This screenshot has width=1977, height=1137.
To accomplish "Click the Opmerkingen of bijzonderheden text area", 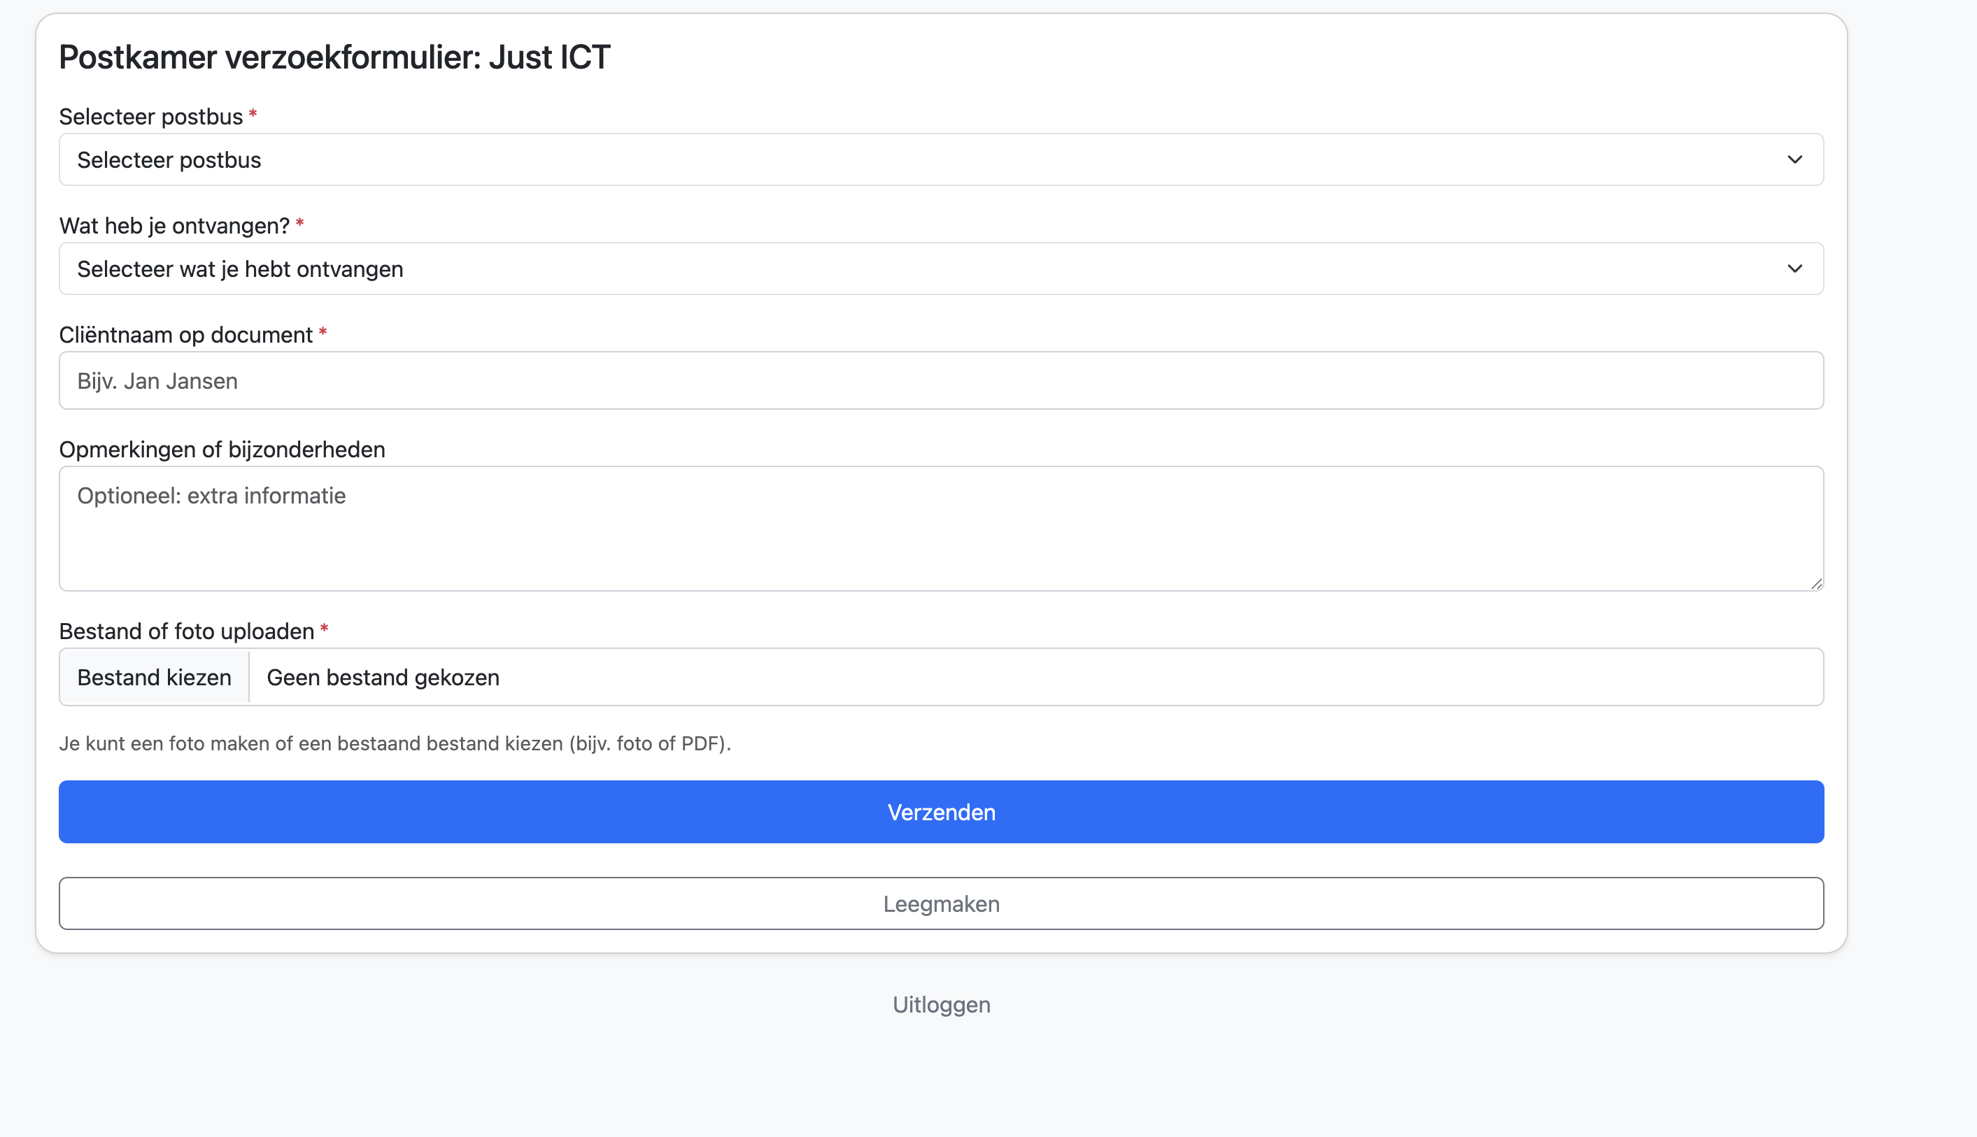I will click(941, 529).
